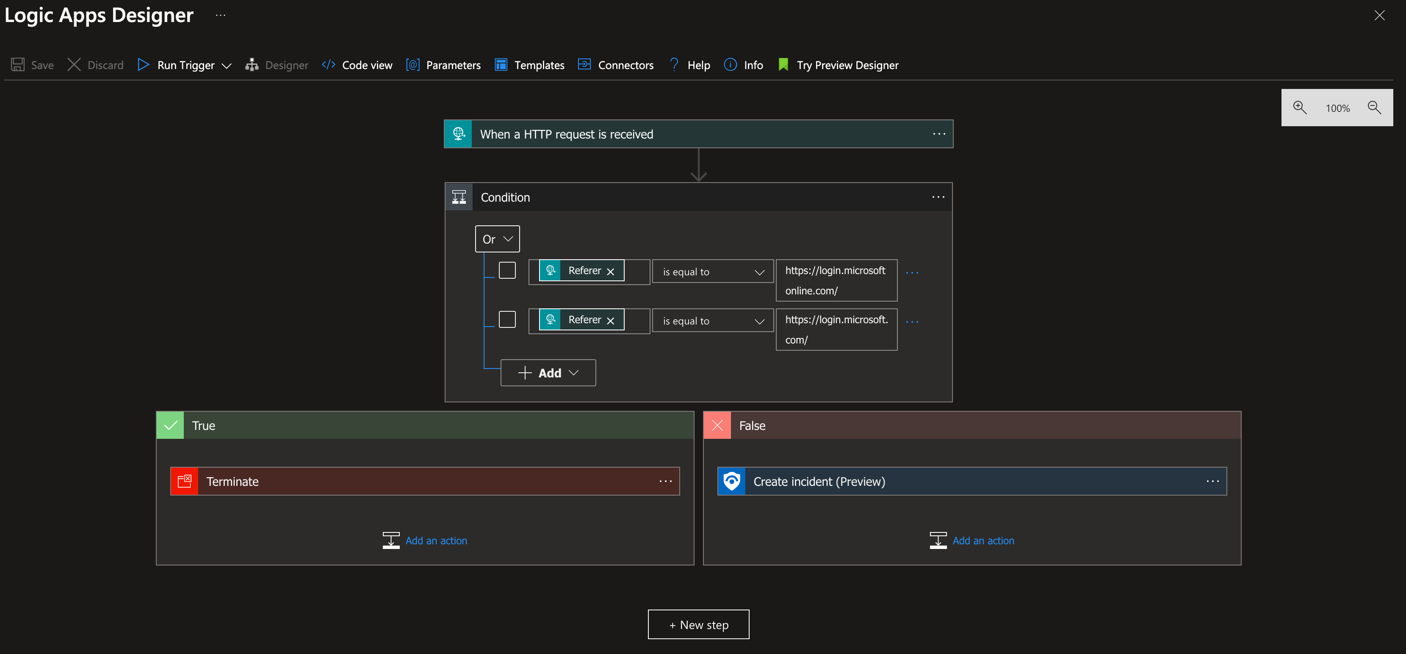Check the first Referer condition checkbox
The image size is (1406, 654).
[x=507, y=270]
